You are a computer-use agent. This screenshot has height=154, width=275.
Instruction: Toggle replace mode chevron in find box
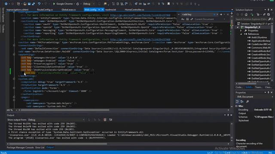179,15
